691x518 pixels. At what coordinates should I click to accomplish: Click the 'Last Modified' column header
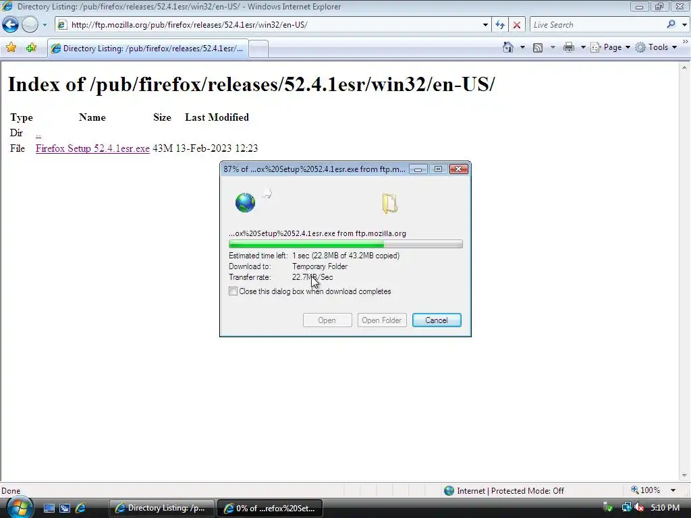(217, 117)
